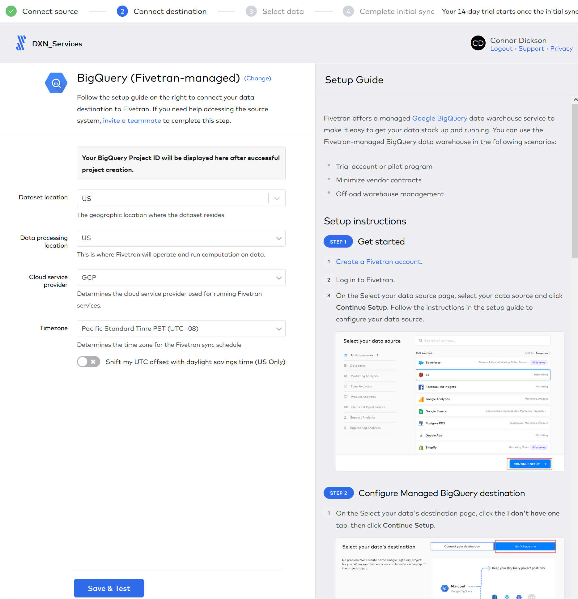Select the Google Analytics source icon
The height and width of the screenshot is (599, 578).
coord(421,399)
